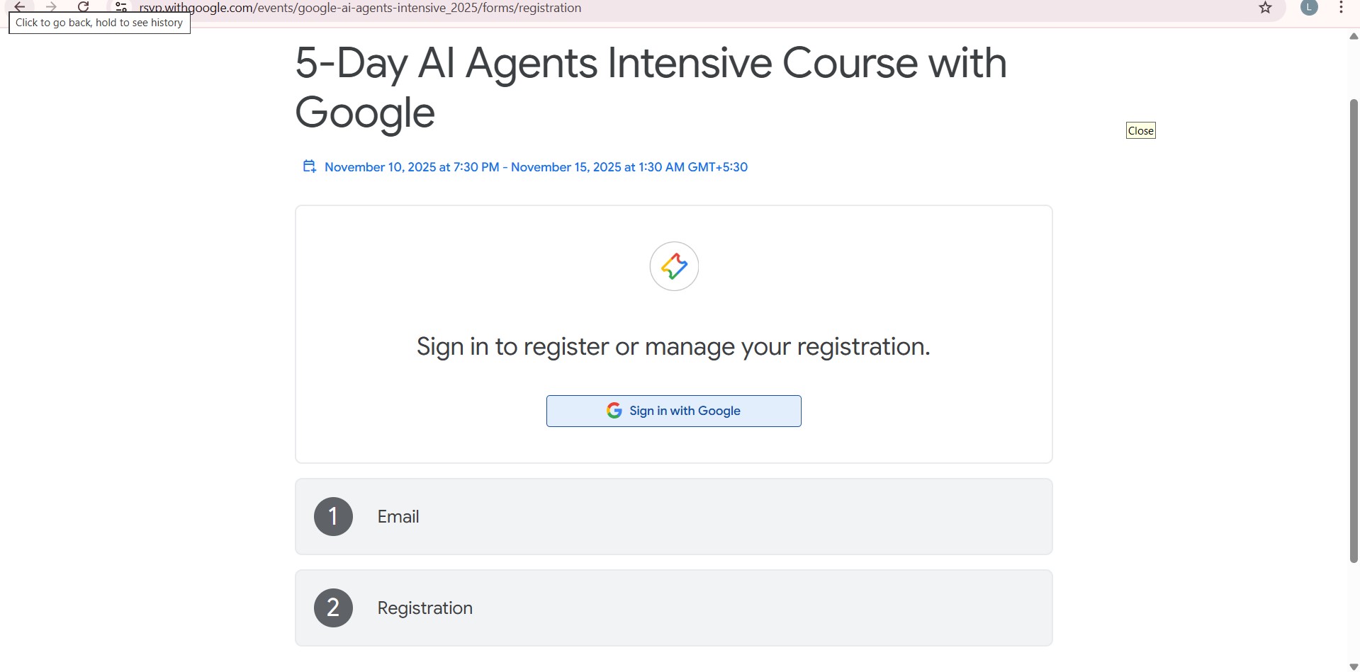Click the numbered circle for step 1
1360x672 pixels.
pyautogui.click(x=332, y=516)
